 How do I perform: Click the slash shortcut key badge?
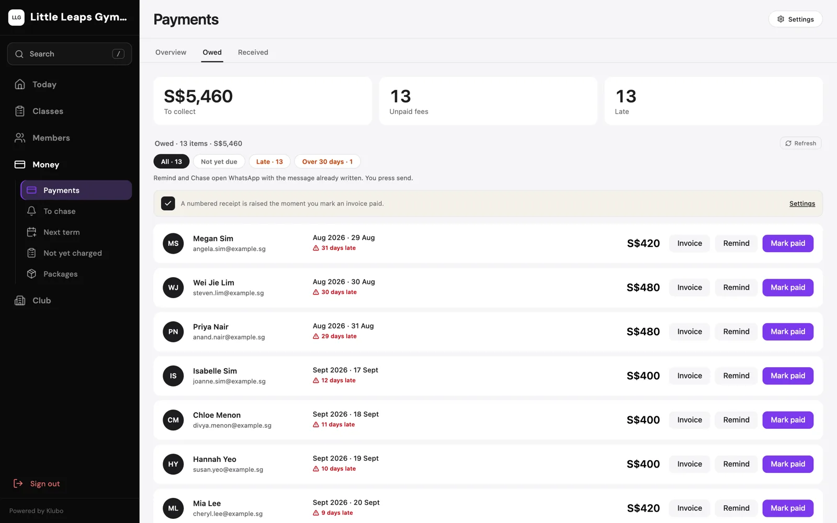point(118,54)
